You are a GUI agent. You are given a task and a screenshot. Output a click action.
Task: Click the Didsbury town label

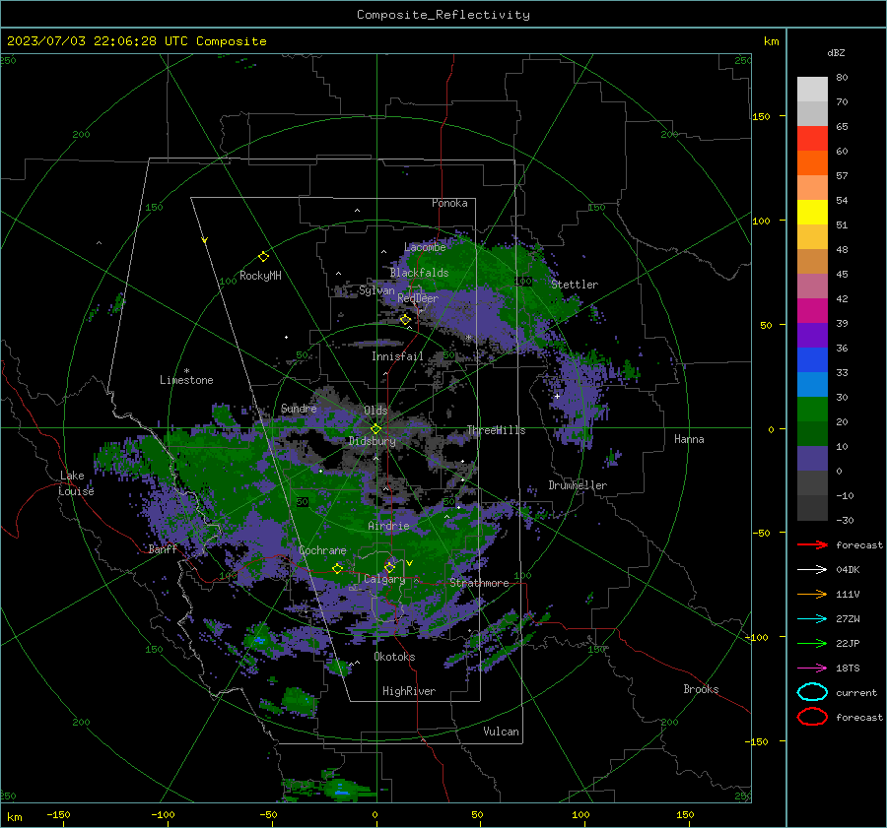tap(372, 441)
